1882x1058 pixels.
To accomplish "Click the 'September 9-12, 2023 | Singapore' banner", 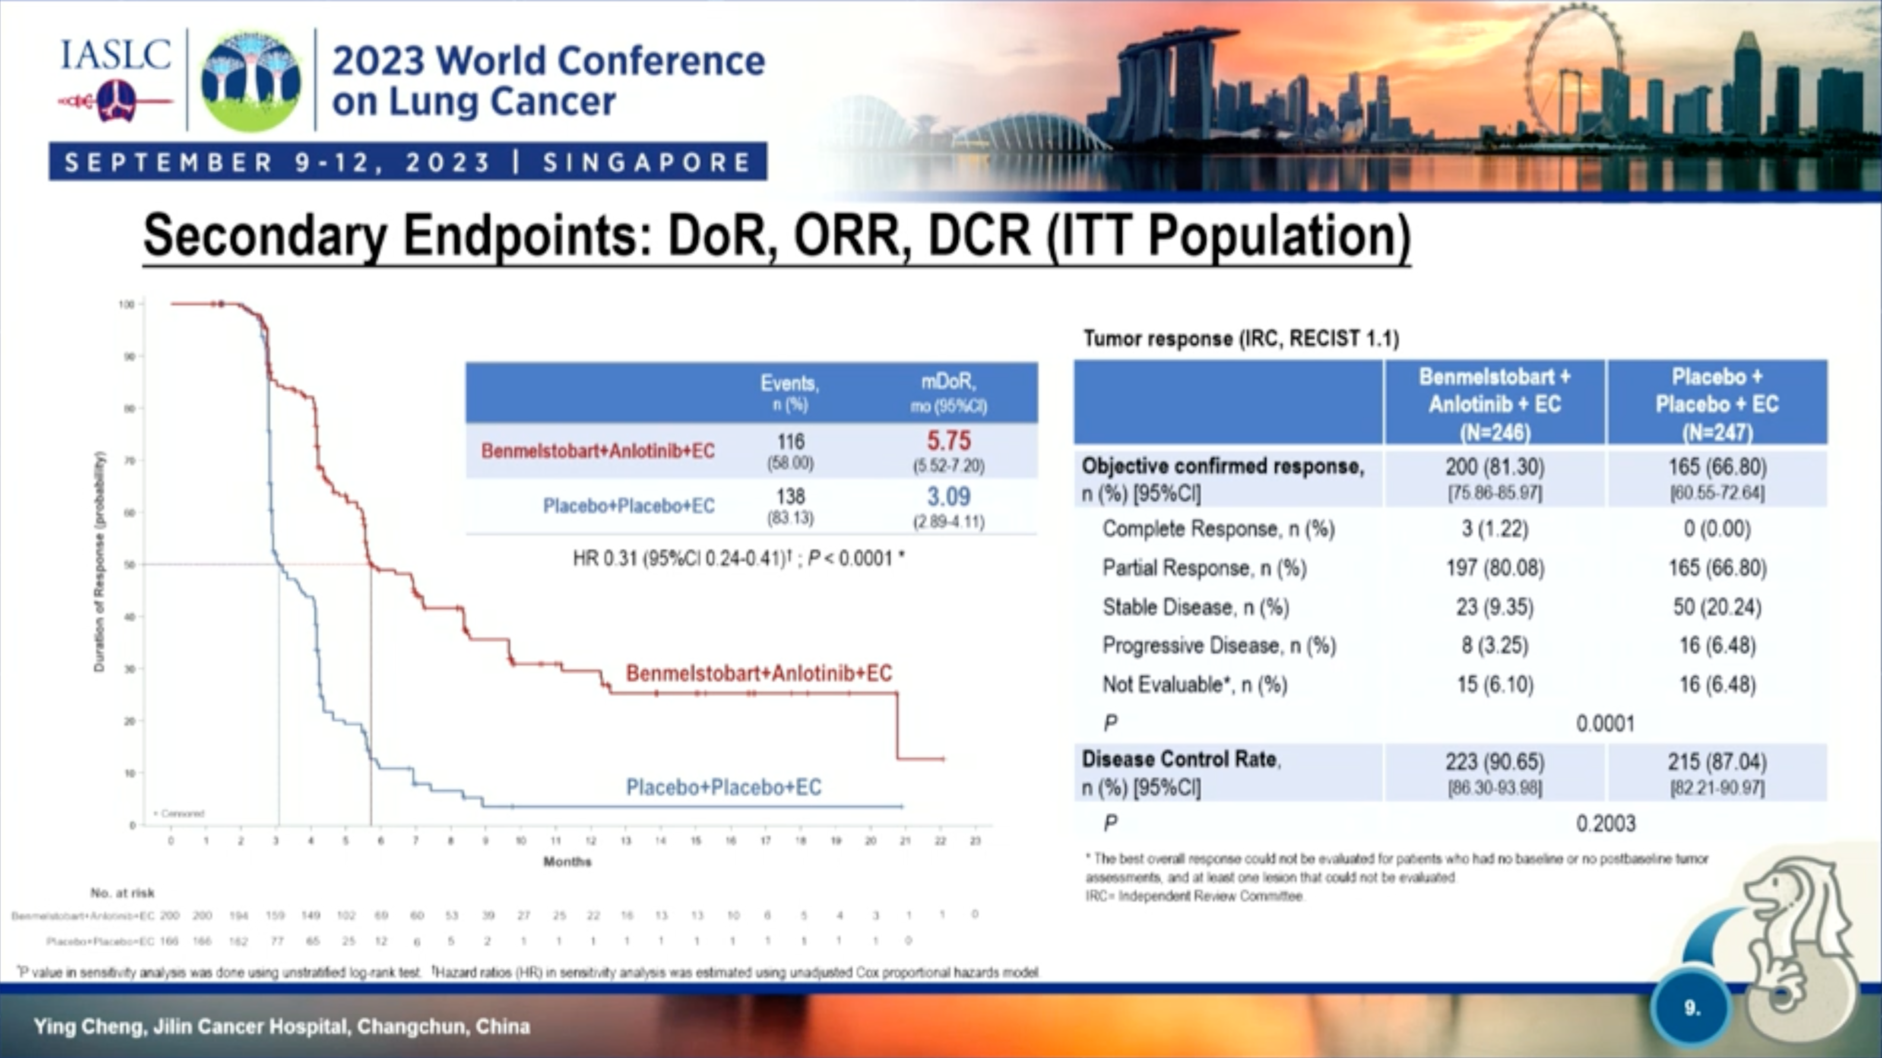I will pos(408,162).
